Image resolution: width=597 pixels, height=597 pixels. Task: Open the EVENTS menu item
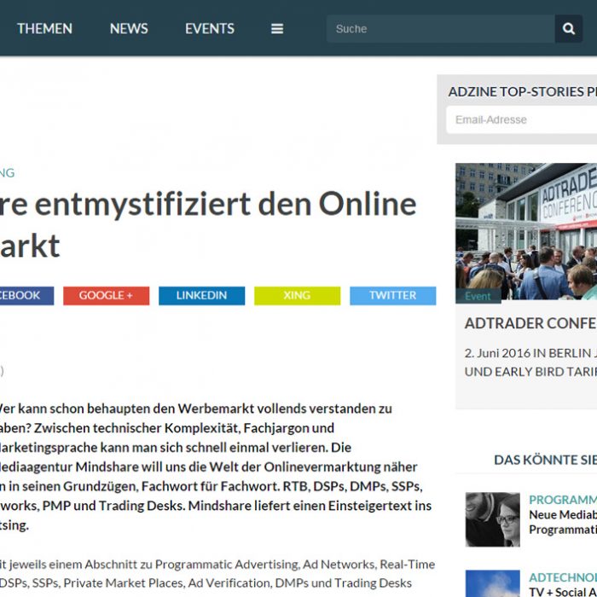210,28
